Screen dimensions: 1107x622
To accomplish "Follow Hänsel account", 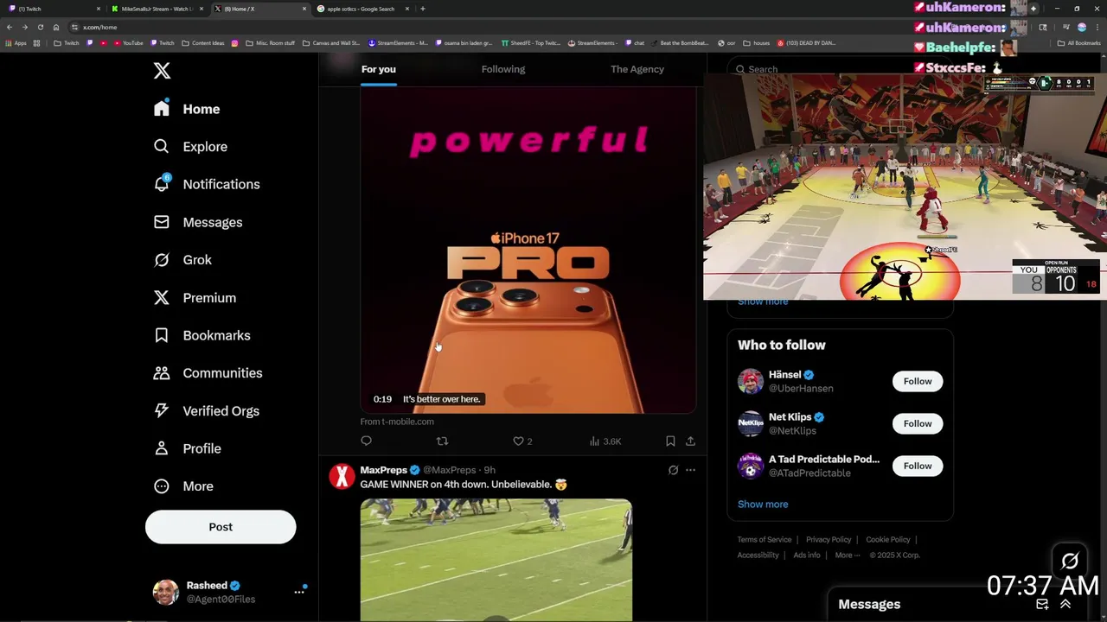I will click(918, 381).
